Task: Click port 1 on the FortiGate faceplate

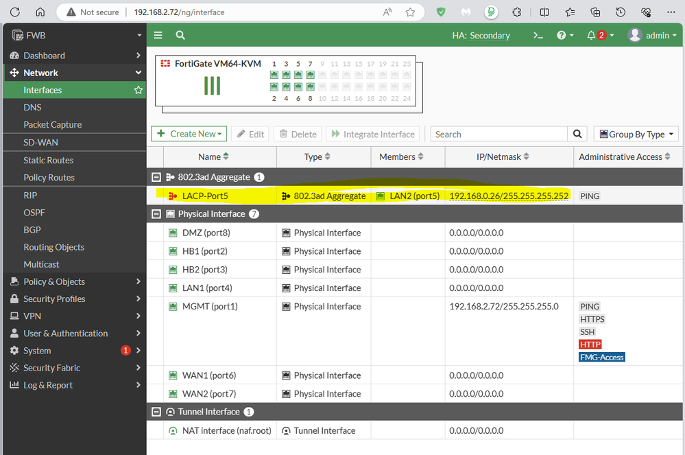Action: pyautogui.click(x=274, y=75)
